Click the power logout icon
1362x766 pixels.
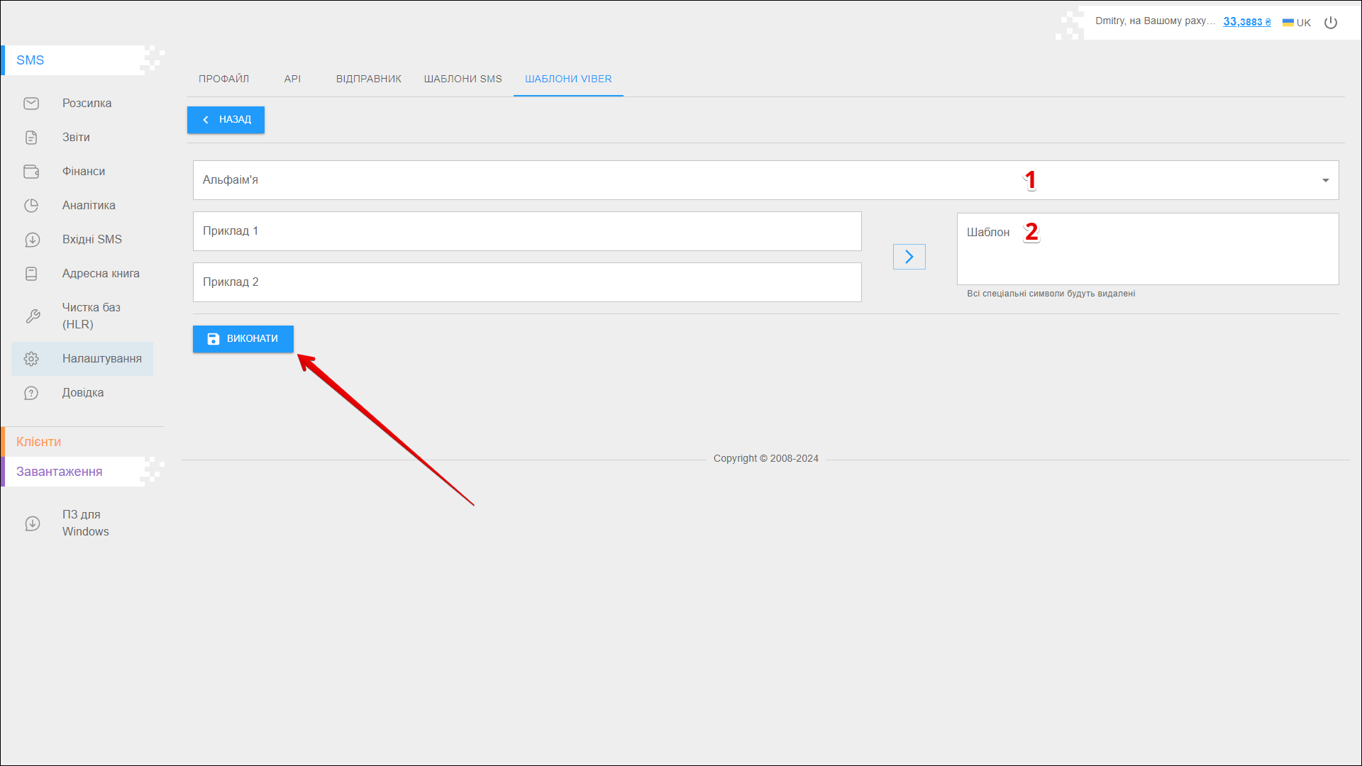(x=1331, y=23)
